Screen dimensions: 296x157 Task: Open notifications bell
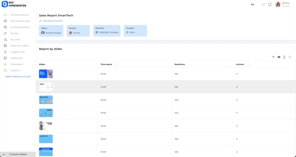pos(270,5)
